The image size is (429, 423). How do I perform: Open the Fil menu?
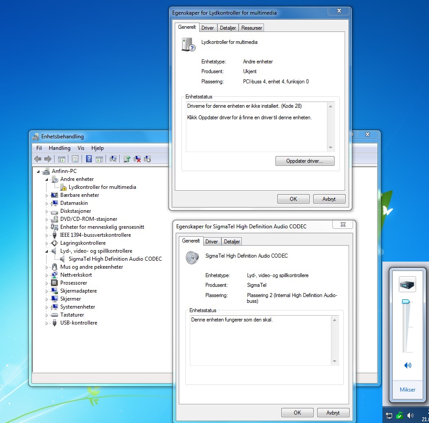(x=39, y=148)
